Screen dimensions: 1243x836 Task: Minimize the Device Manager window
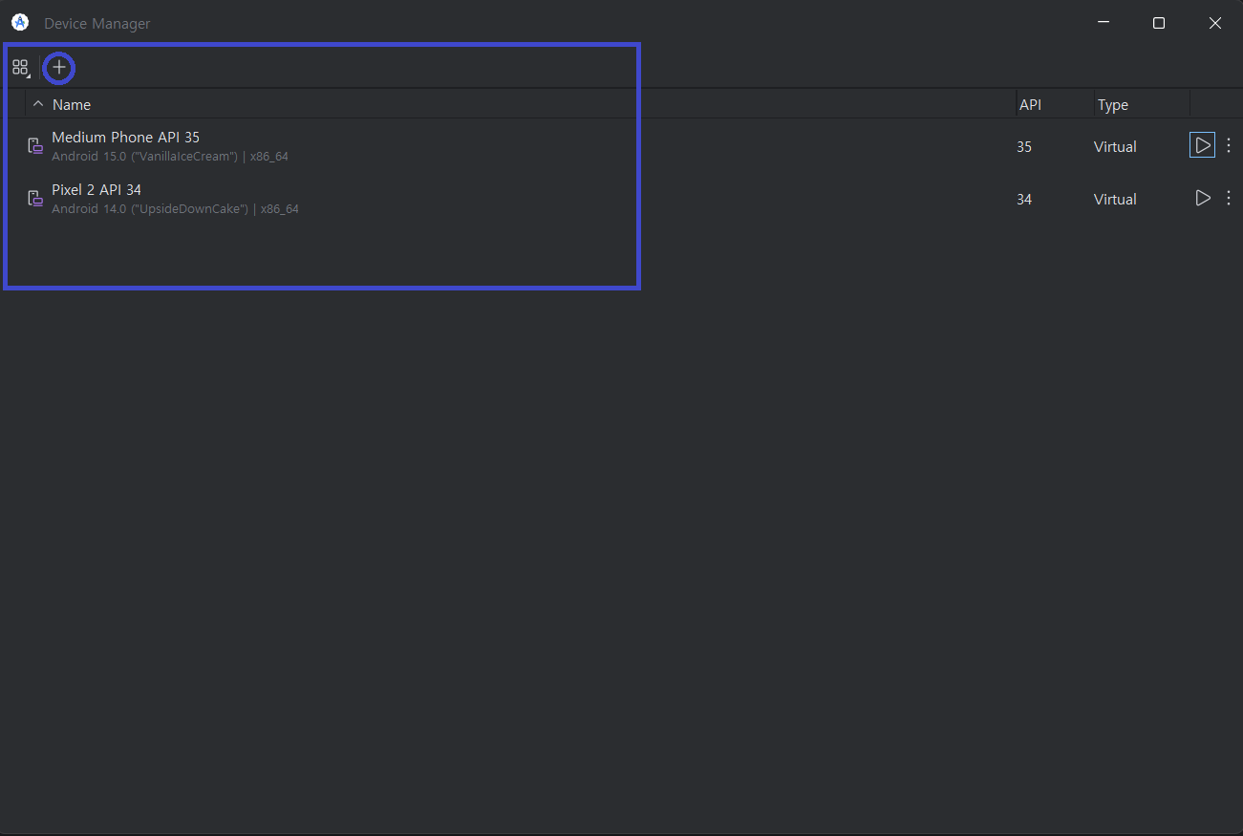pyautogui.click(x=1104, y=23)
